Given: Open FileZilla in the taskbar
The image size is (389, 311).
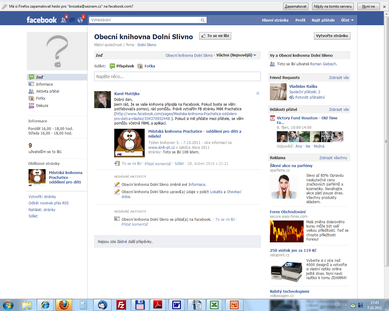Looking at the screenshot, I should pyautogui.click(x=121, y=305).
